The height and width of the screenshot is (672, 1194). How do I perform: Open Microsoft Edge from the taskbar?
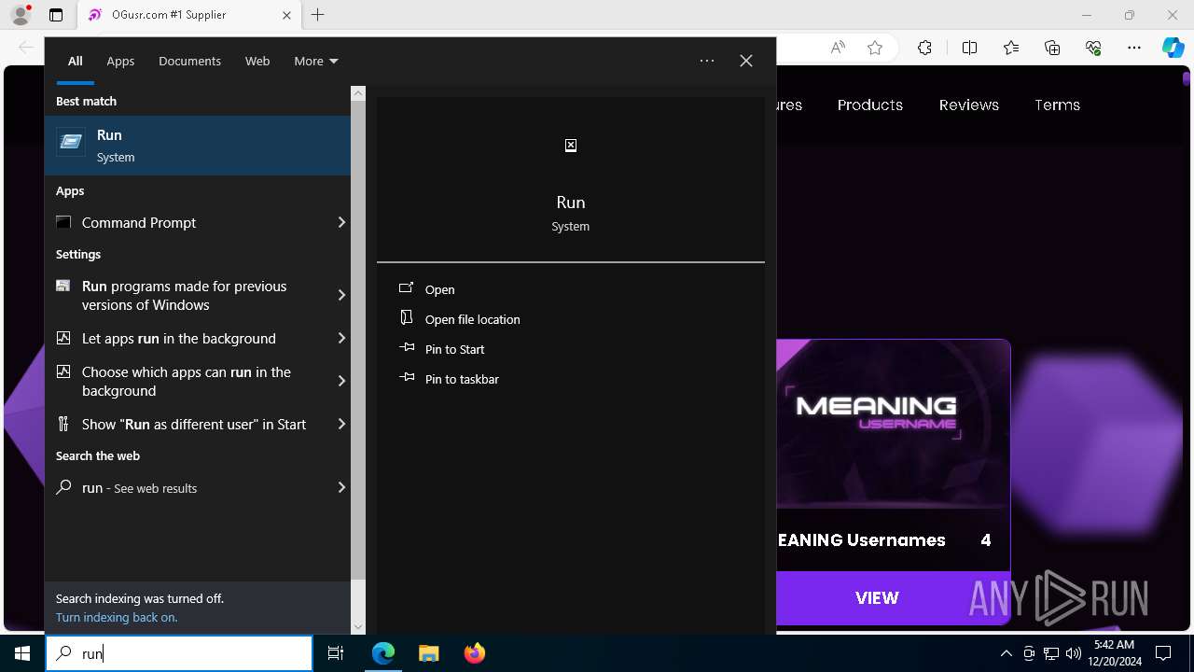(383, 653)
